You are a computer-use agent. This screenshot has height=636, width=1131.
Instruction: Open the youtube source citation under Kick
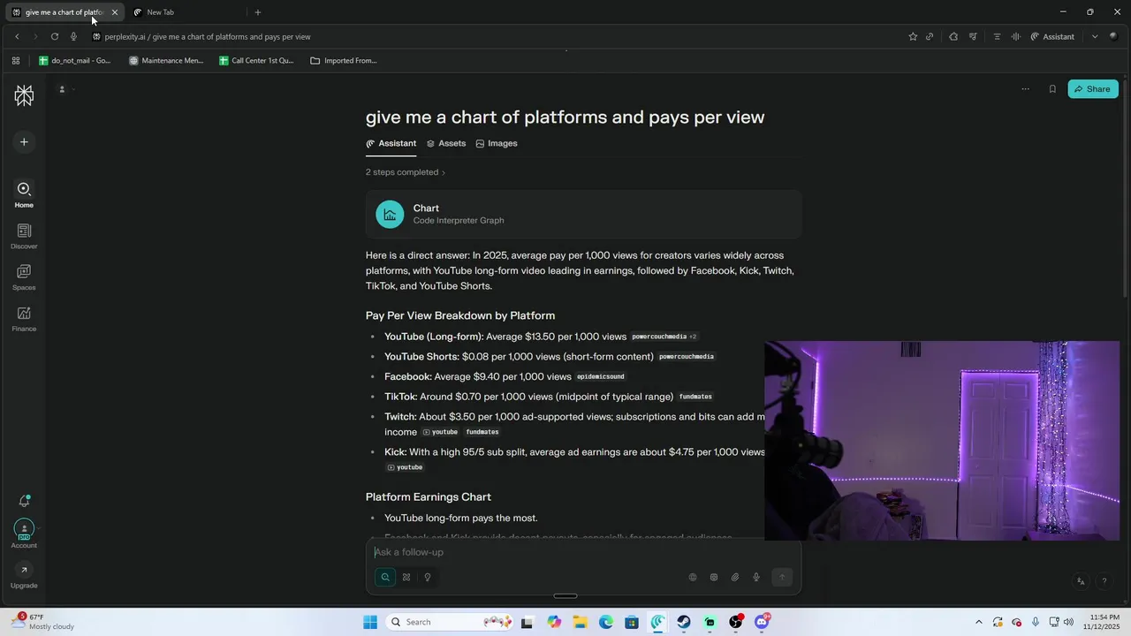click(405, 467)
